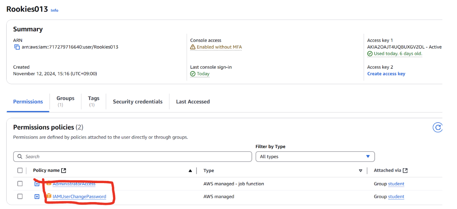This screenshot has height=209, width=457.
Task: Select the IAMUserChangePassword row checkbox
Action: click(20, 196)
